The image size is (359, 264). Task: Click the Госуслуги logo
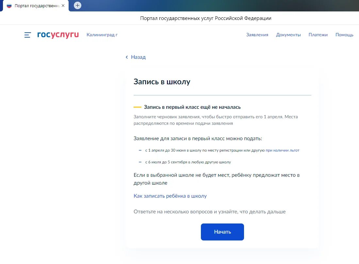coord(58,35)
